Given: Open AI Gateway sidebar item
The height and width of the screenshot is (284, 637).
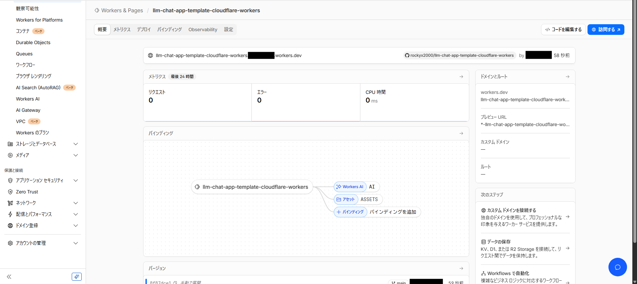Looking at the screenshot, I should pos(28,110).
